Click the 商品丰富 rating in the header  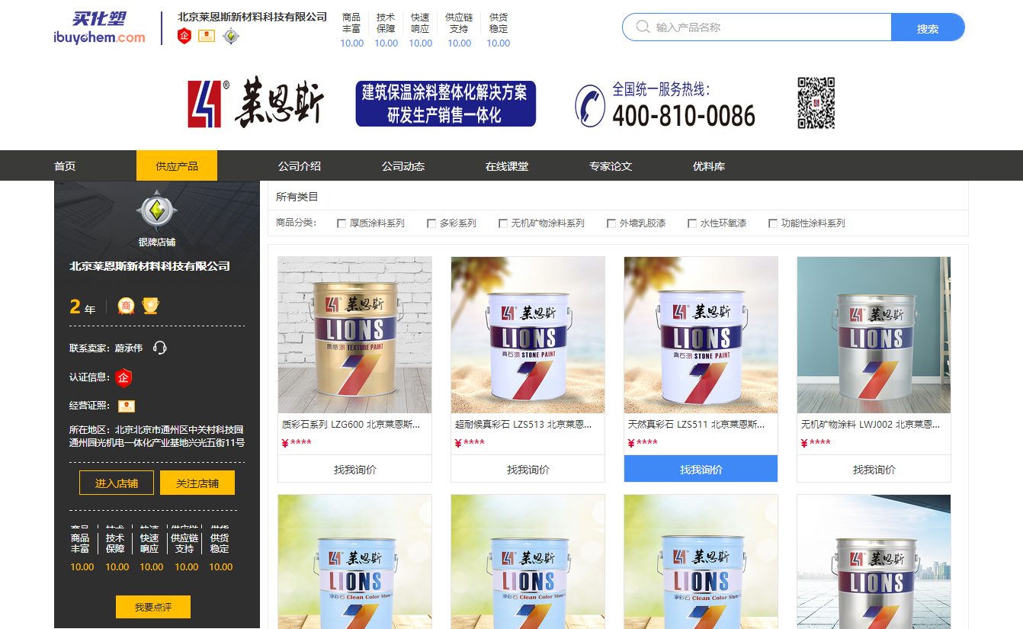[x=351, y=30]
